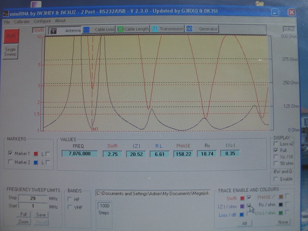Click the Steps field showing 1000
This screenshot has height=231, width=308.
pyautogui.click(x=104, y=206)
